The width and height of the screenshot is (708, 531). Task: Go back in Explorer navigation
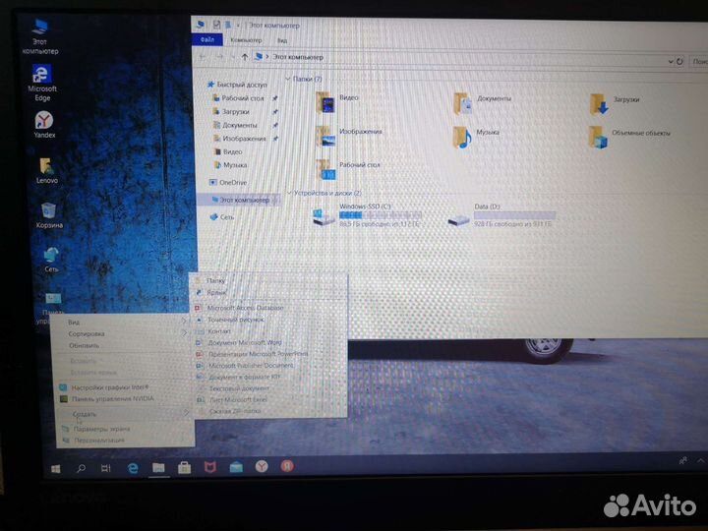[203, 57]
